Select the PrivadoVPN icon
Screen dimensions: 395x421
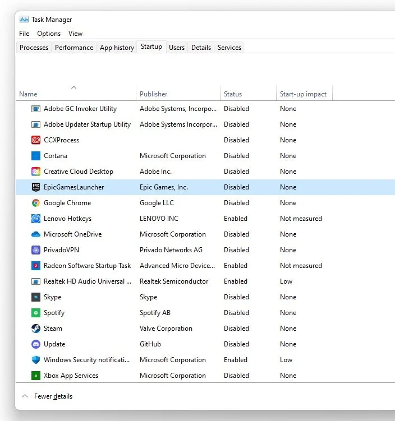(x=36, y=250)
